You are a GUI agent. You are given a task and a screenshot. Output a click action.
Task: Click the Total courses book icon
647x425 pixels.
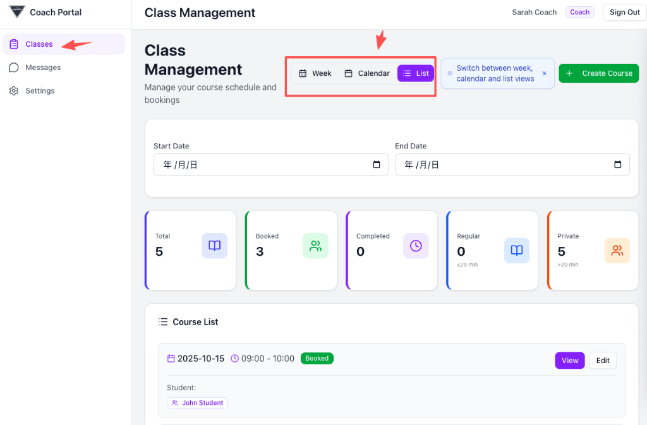(x=214, y=246)
